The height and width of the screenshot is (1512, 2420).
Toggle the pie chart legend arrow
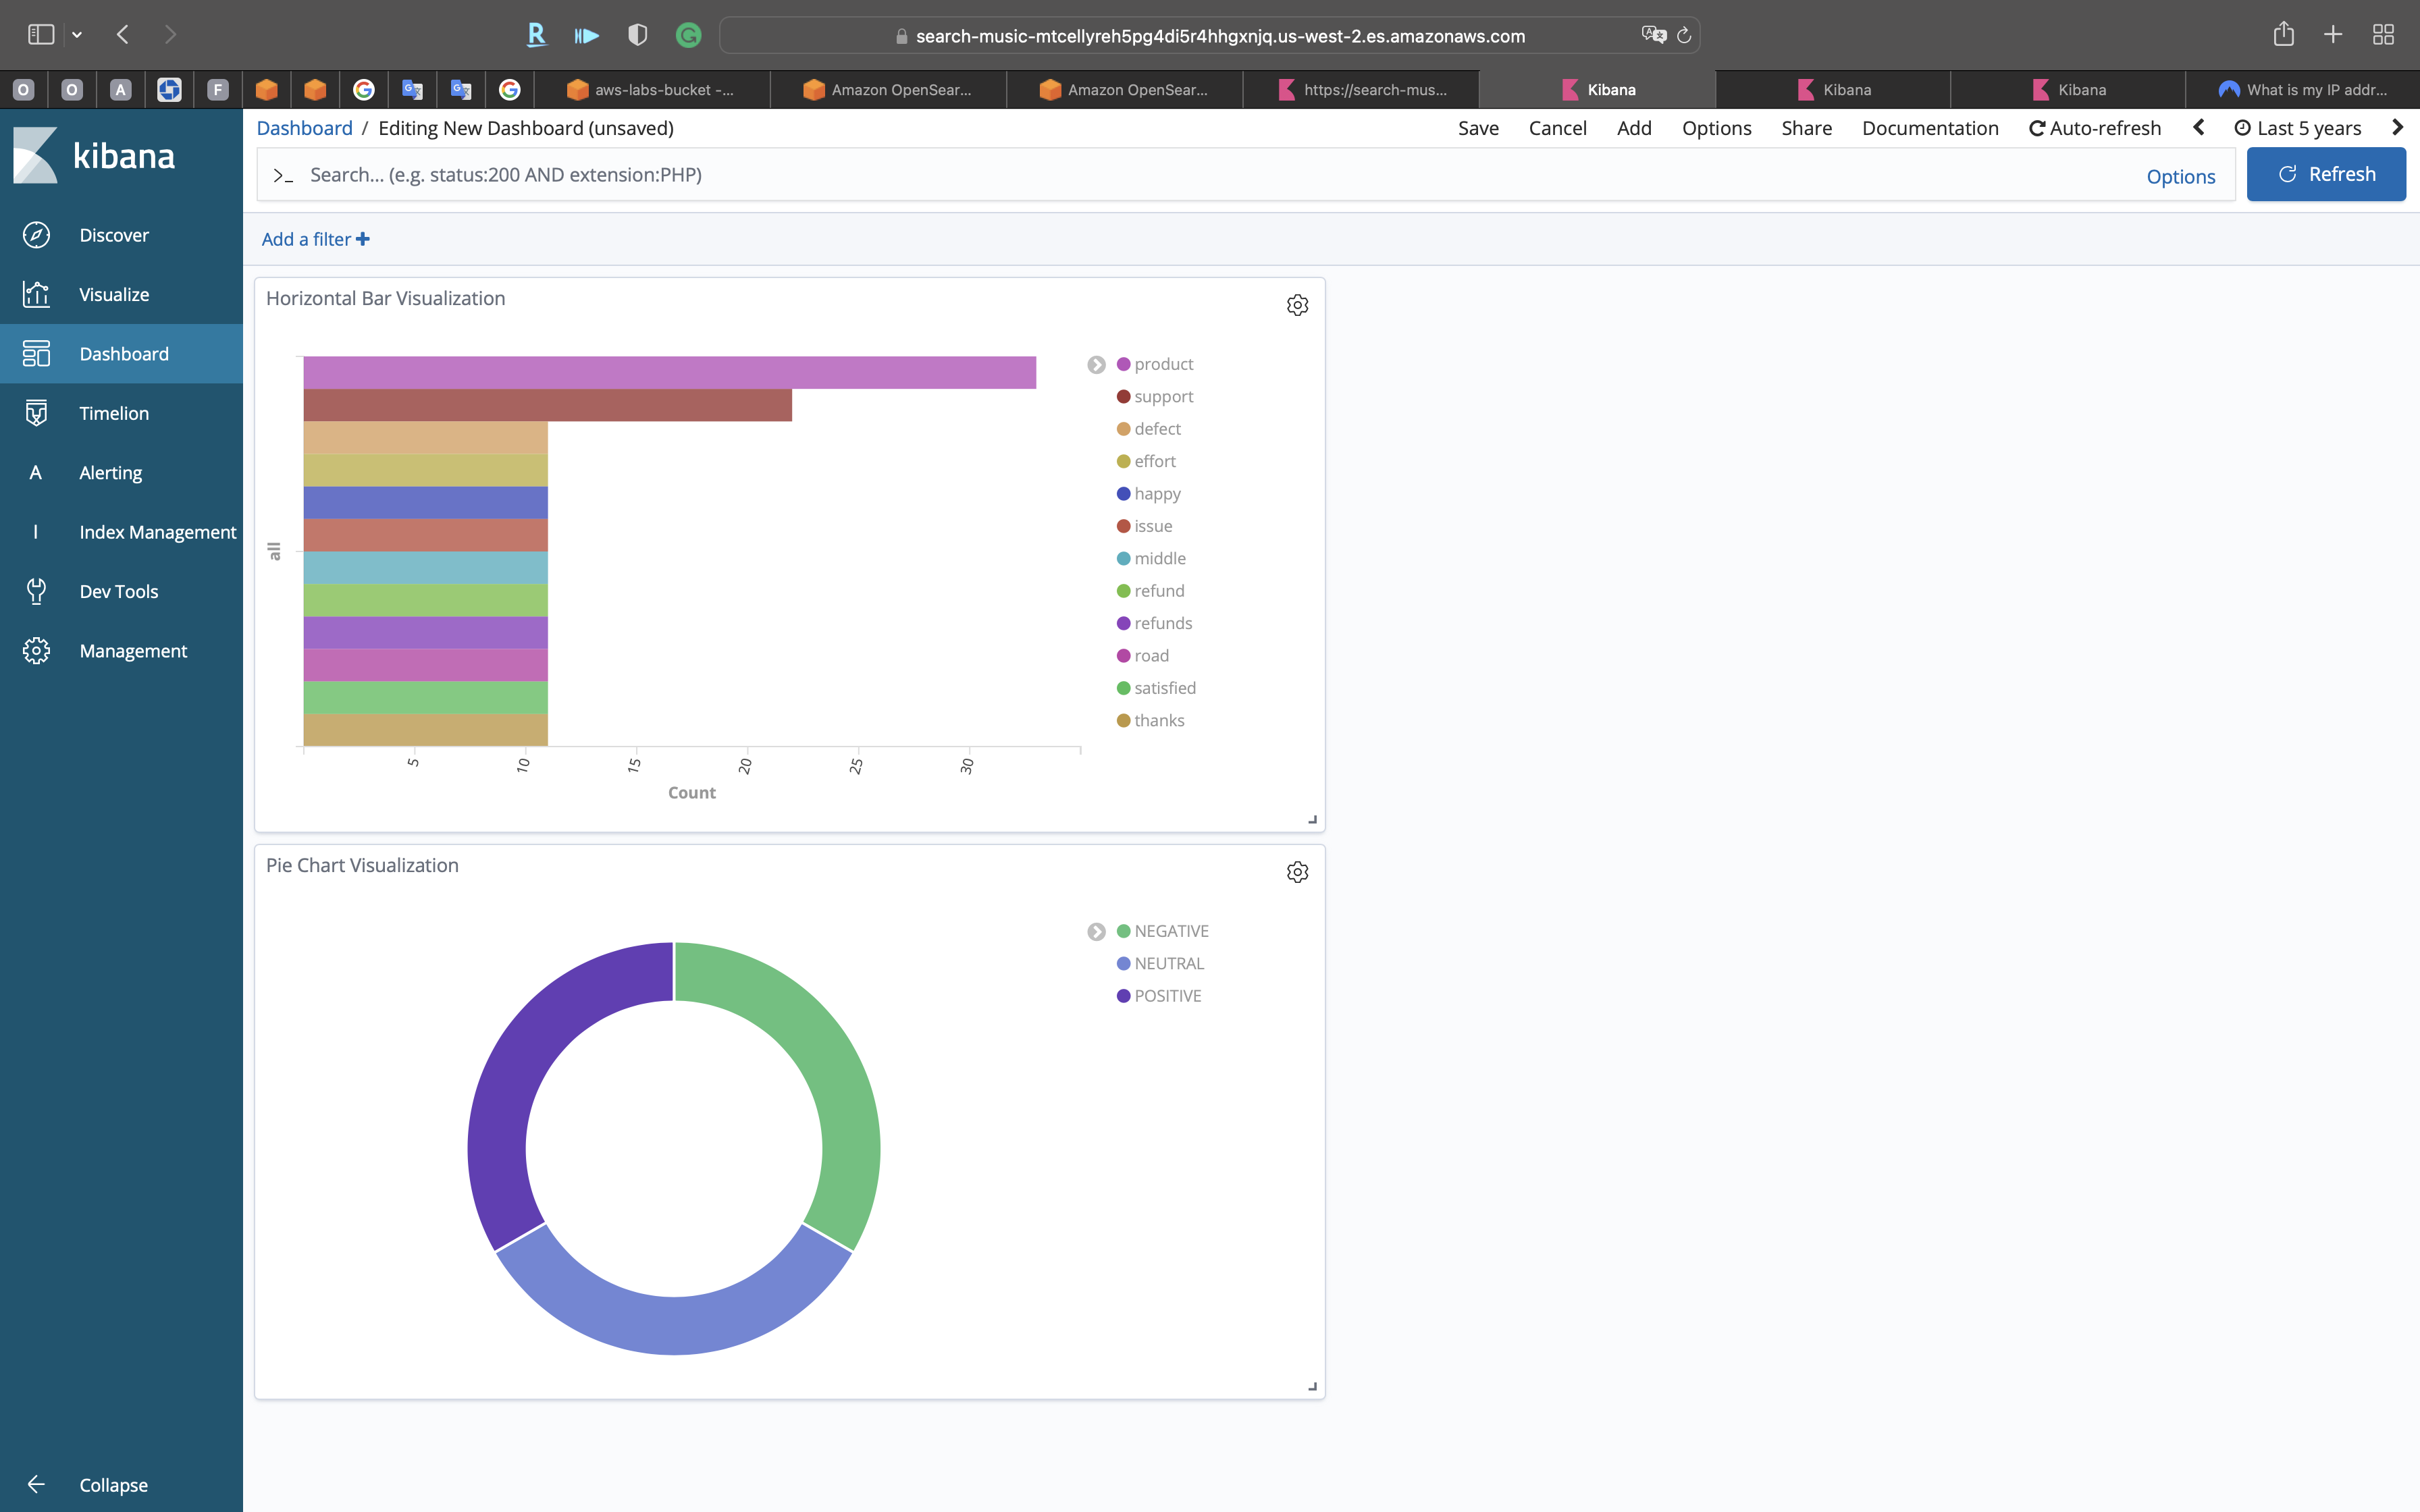pyautogui.click(x=1096, y=932)
